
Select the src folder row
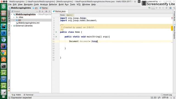pyautogui.click(x=31, y=20)
